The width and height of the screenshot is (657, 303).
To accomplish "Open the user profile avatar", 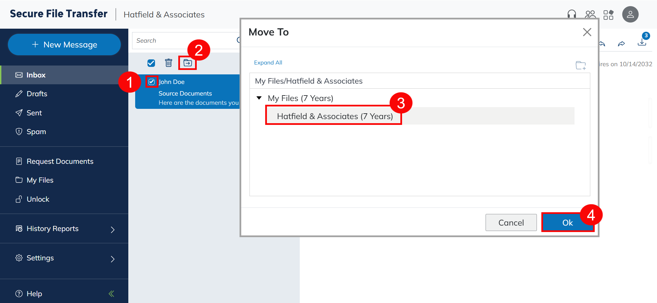I will 630,14.
